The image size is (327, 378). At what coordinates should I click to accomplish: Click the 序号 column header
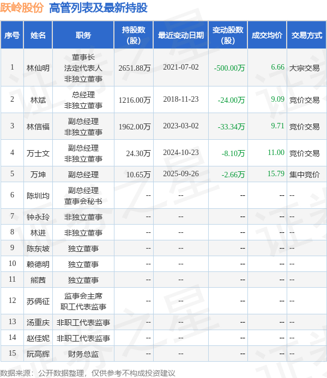12,35
